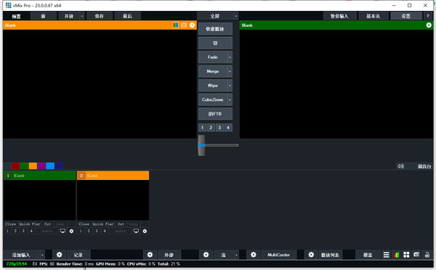
Task: Select the light blue color category swatch
Action: pyautogui.click(x=50, y=165)
